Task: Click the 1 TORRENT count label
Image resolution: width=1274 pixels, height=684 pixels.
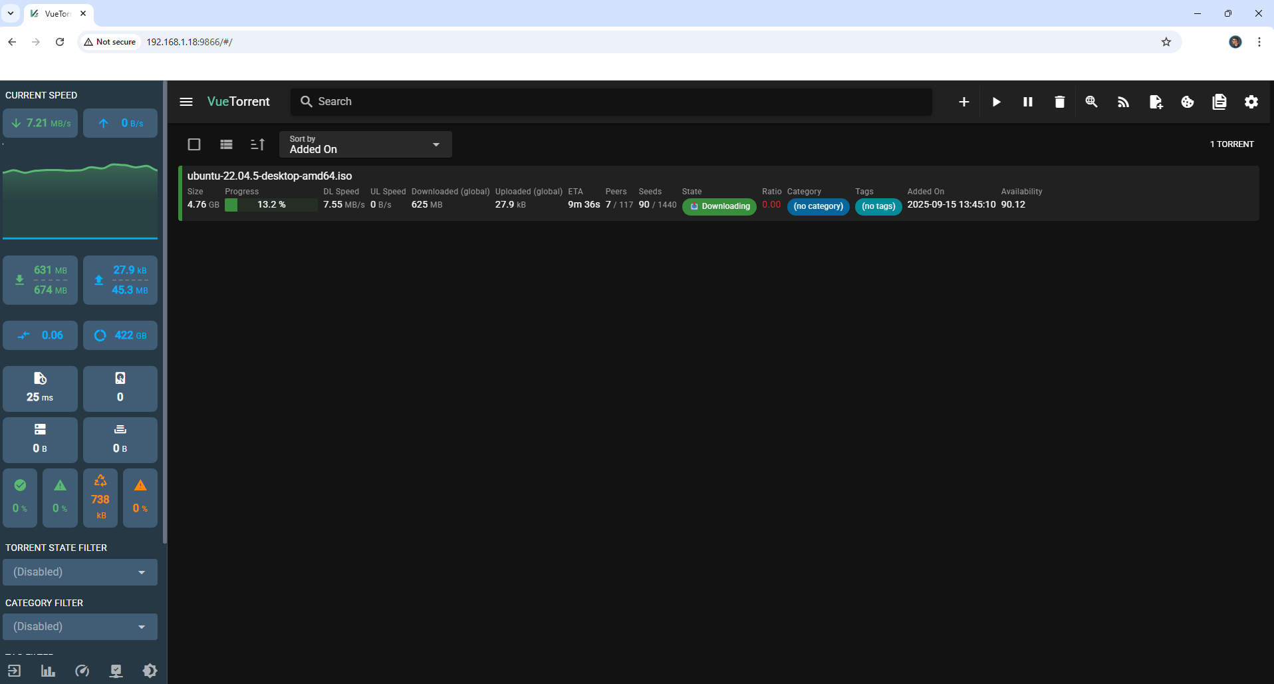Action: [x=1231, y=144]
